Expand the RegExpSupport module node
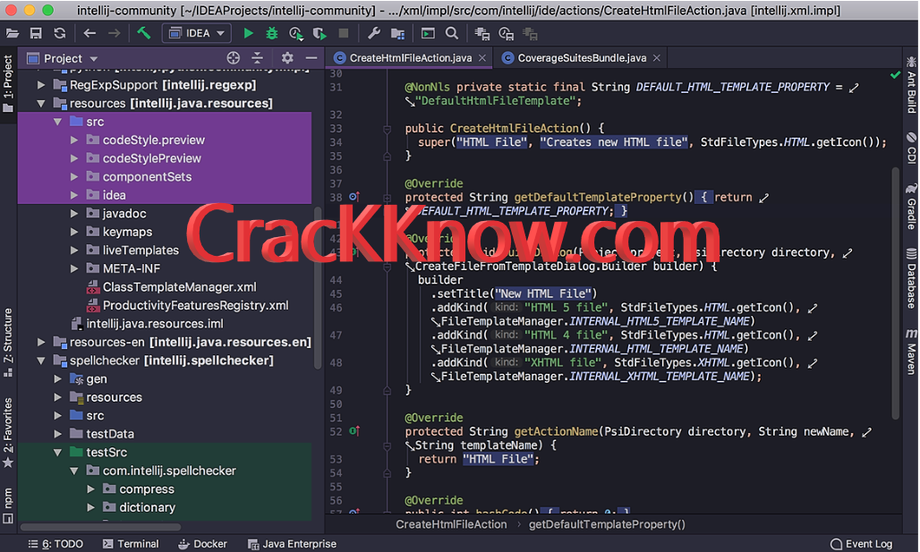 coord(41,85)
